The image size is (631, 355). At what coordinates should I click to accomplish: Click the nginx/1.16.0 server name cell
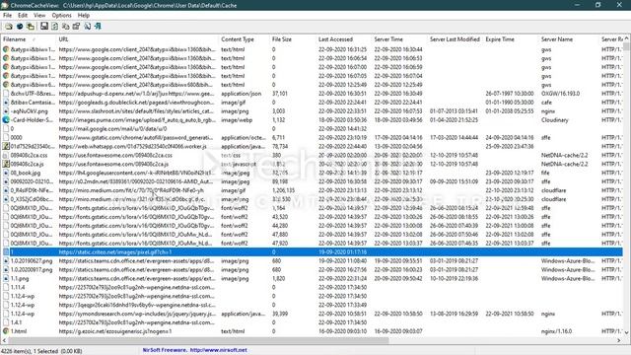pyautogui.click(x=556, y=331)
